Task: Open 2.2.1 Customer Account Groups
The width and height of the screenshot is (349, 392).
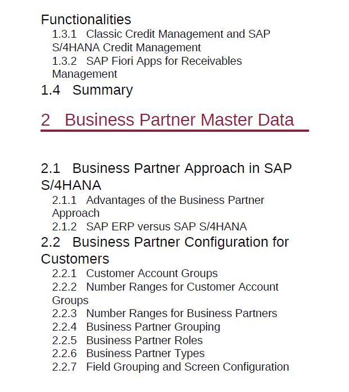Action: click(135, 274)
